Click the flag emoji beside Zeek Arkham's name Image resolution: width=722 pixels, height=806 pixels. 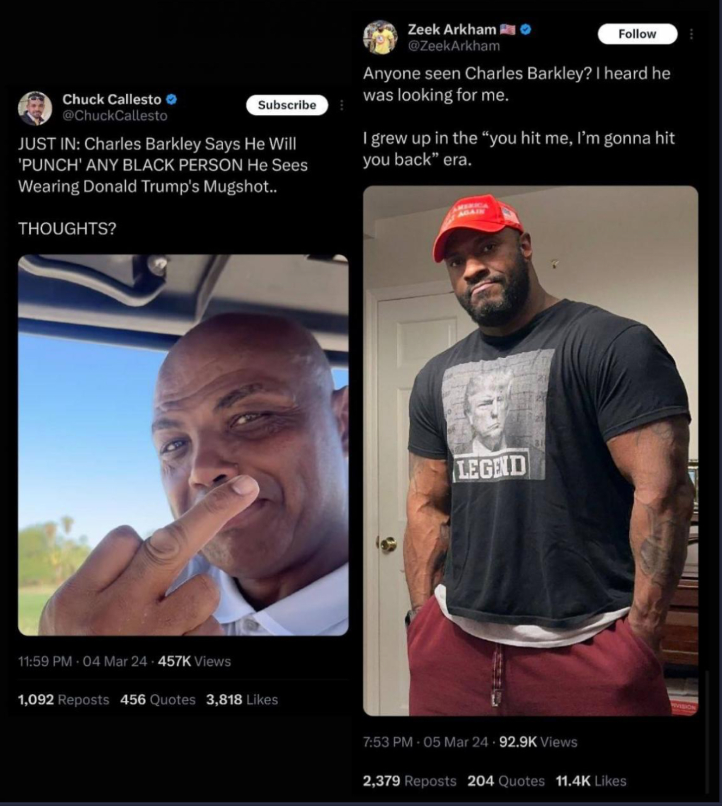tap(507, 29)
